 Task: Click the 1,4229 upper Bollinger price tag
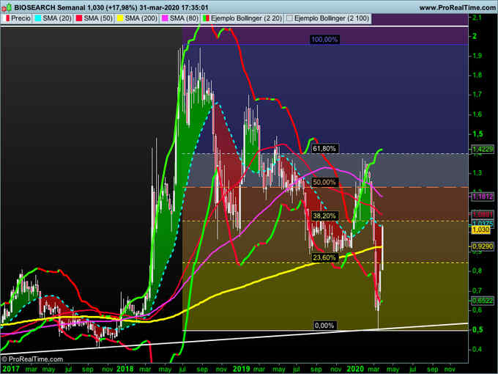[483, 149]
